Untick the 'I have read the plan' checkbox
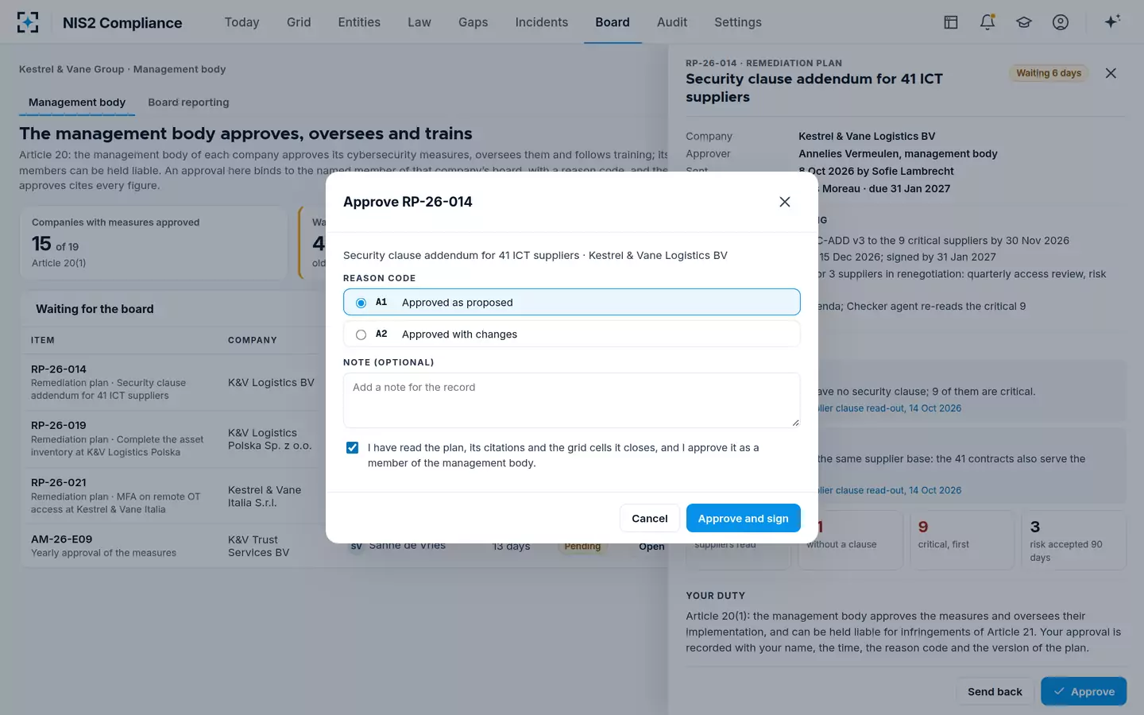Image resolution: width=1144 pixels, height=715 pixels. (x=352, y=448)
